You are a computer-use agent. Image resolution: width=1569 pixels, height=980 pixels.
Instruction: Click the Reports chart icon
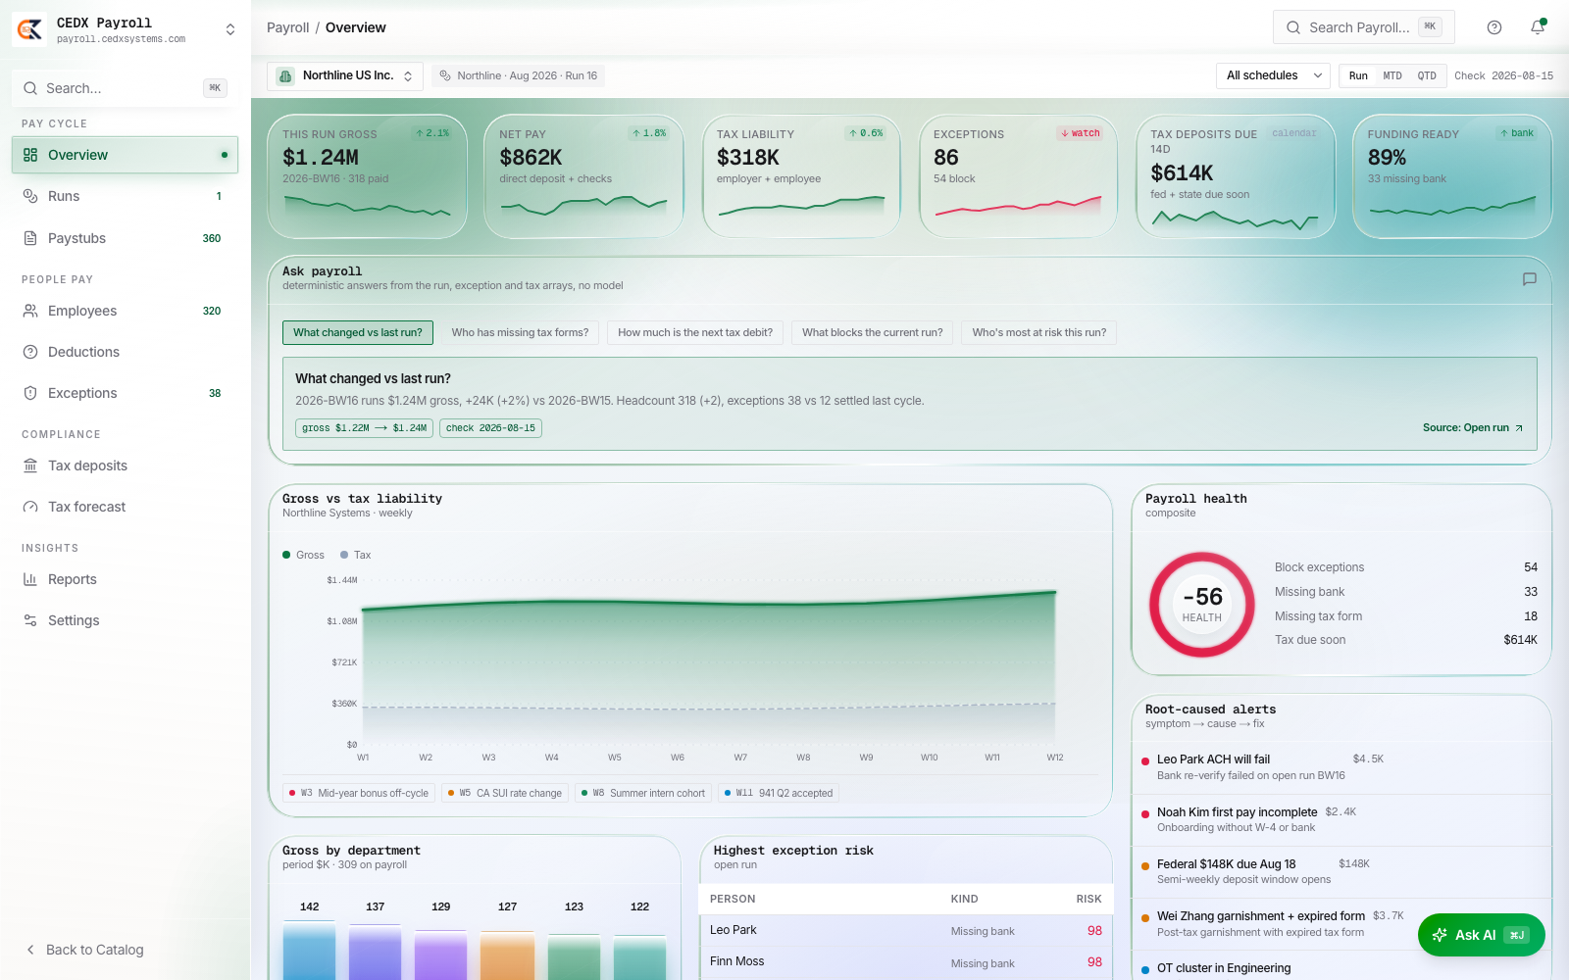pos(30,579)
